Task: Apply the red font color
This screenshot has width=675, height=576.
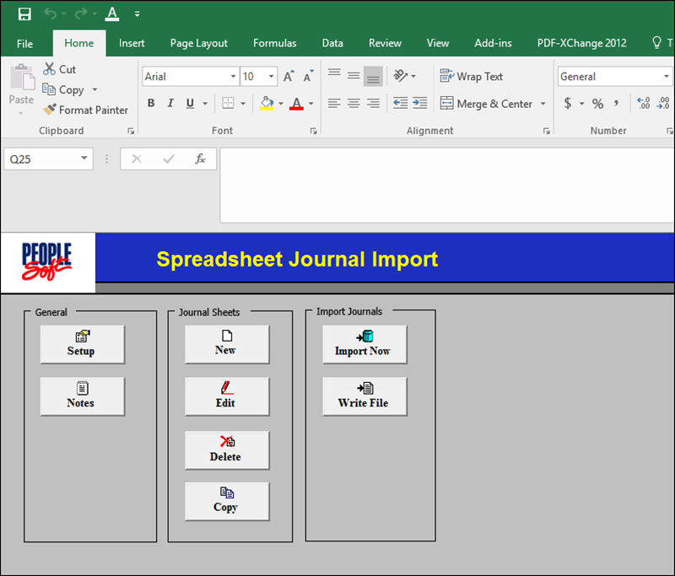Action: coord(296,103)
